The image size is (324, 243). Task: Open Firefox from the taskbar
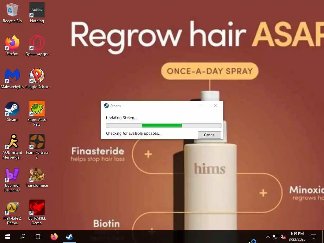(54, 237)
